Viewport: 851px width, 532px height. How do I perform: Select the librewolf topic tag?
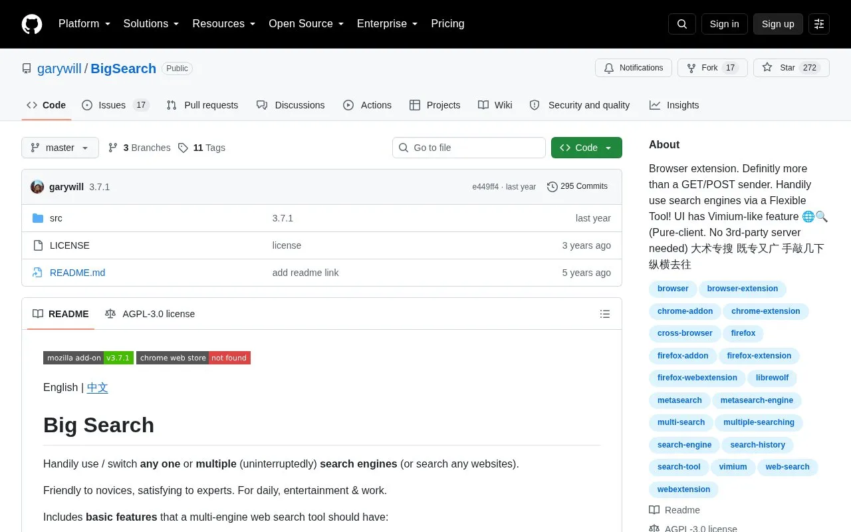tap(773, 378)
